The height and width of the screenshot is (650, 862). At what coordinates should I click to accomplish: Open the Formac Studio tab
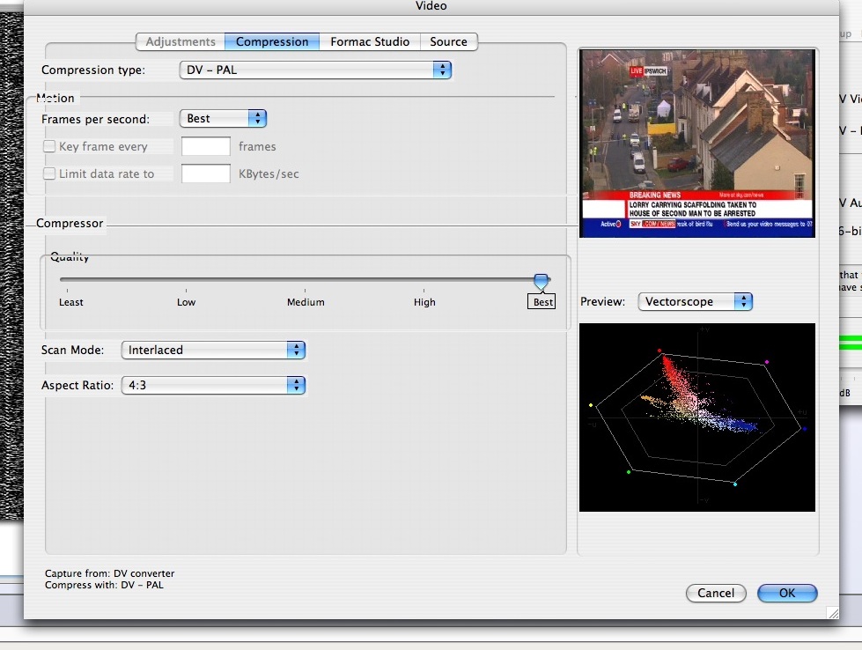tap(370, 41)
